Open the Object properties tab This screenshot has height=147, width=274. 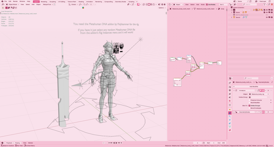230,110
